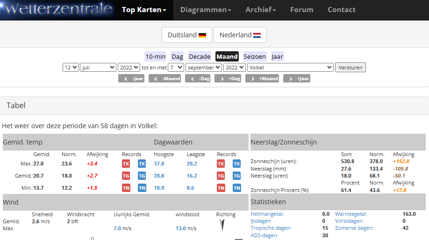
Task: Click the Zonneschijn (uren) sum 530.8
Action: pyautogui.click(x=348, y=161)
